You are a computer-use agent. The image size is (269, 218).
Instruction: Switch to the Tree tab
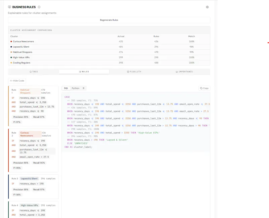(x=34, y=72)
